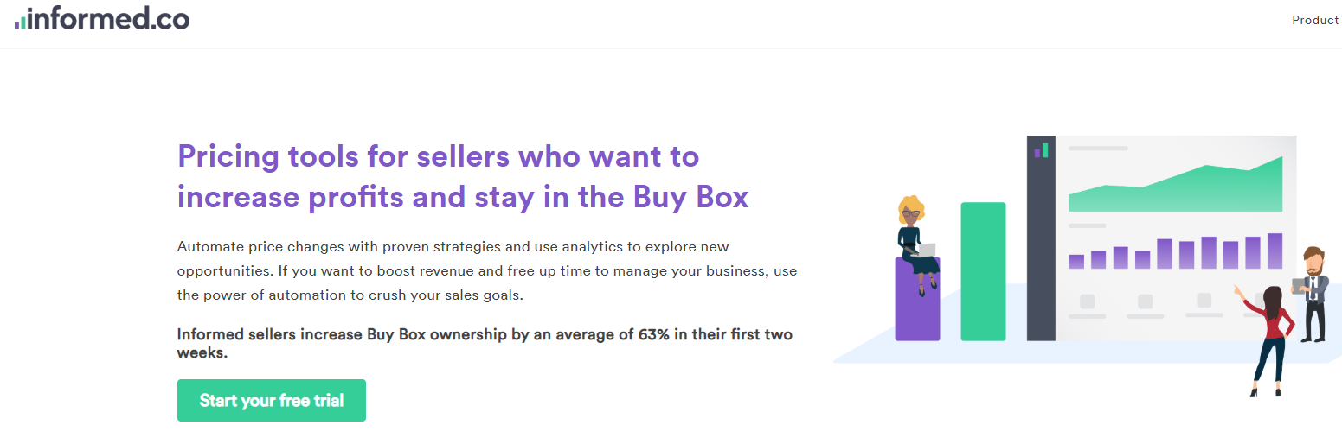
Task: Click the purple block under the seated woman
Action: (917, 299)
